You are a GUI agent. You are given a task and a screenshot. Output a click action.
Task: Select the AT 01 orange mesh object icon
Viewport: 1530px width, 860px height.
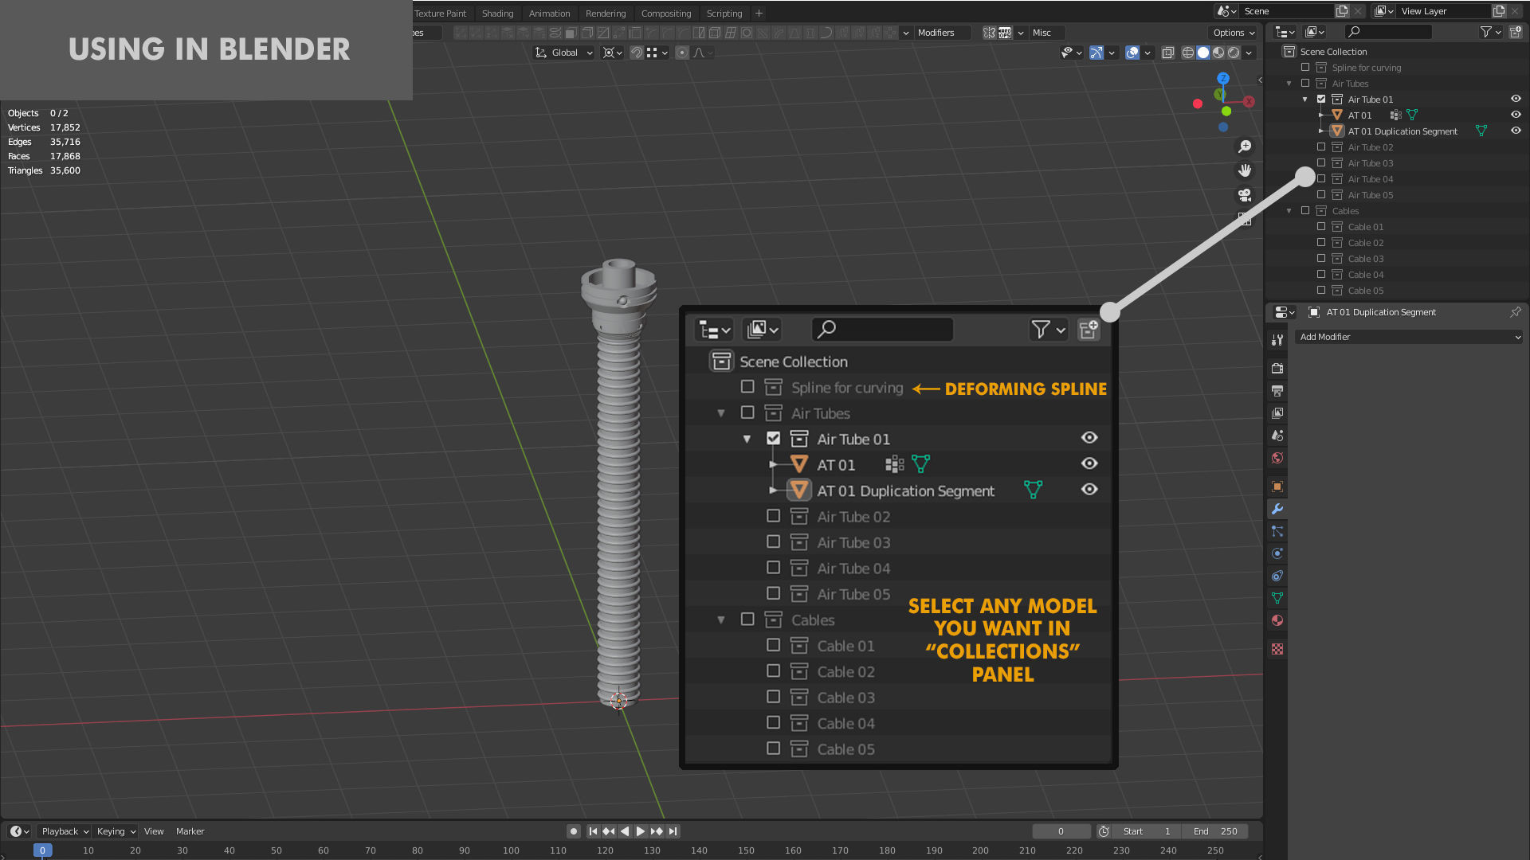click(1337, 115)
